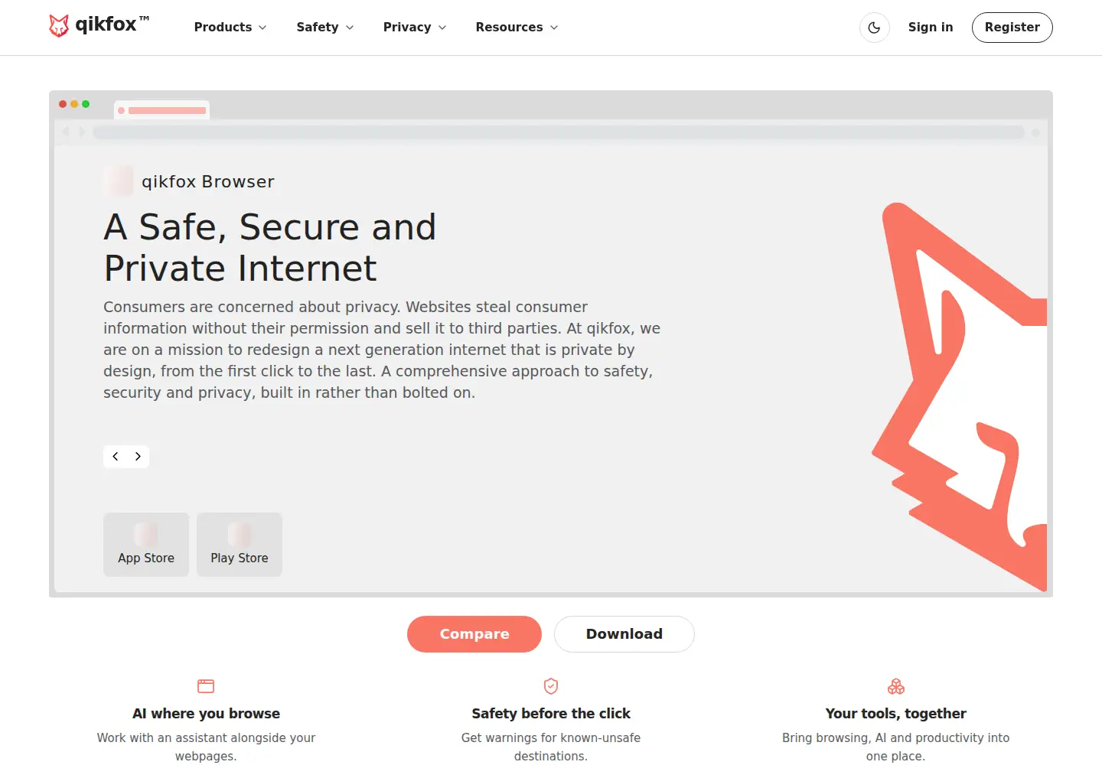Click the qikfox fox logo
This screenshot has height=765, width=1102.
click(98, 26)
